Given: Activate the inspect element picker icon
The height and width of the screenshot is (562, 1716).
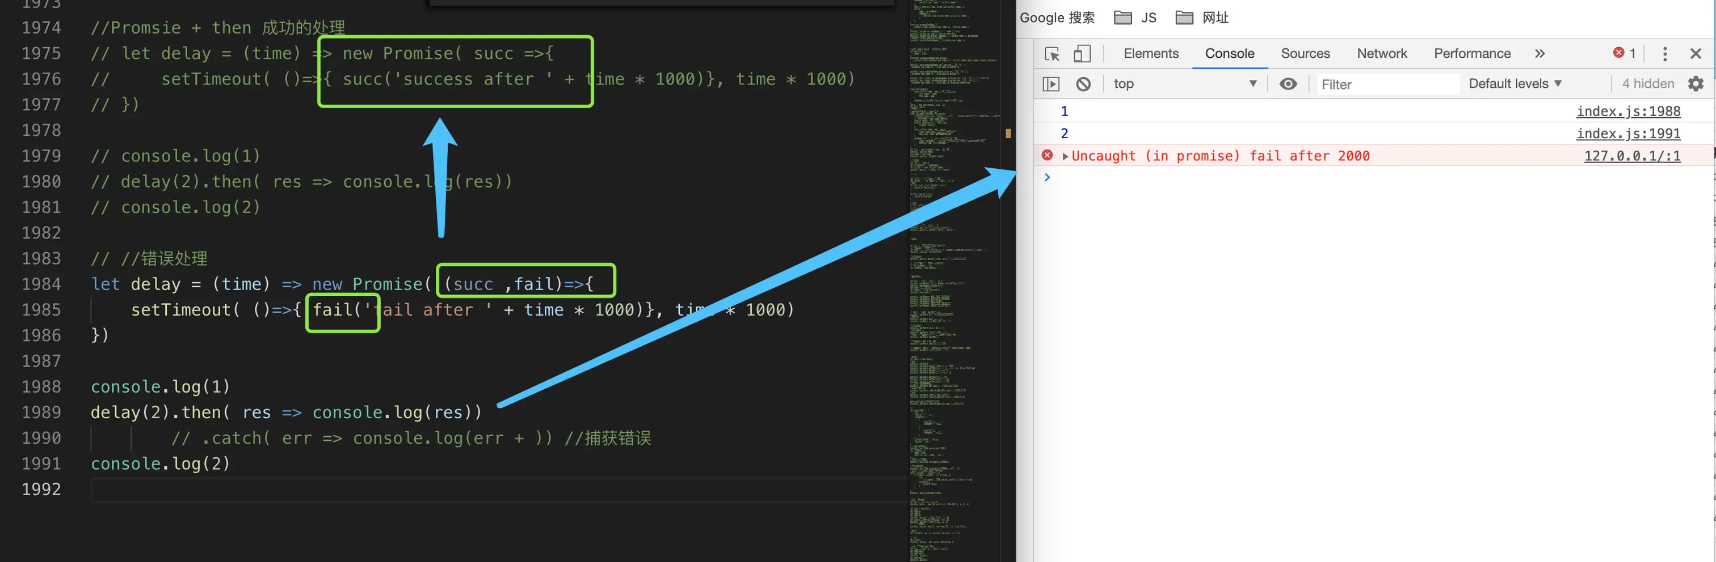Looking at the screenshot, I should coord(1052,54).
